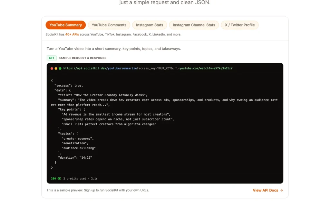The image size is (330, 206).
Task: Click the GET method badge
Action: coord(52,58)
